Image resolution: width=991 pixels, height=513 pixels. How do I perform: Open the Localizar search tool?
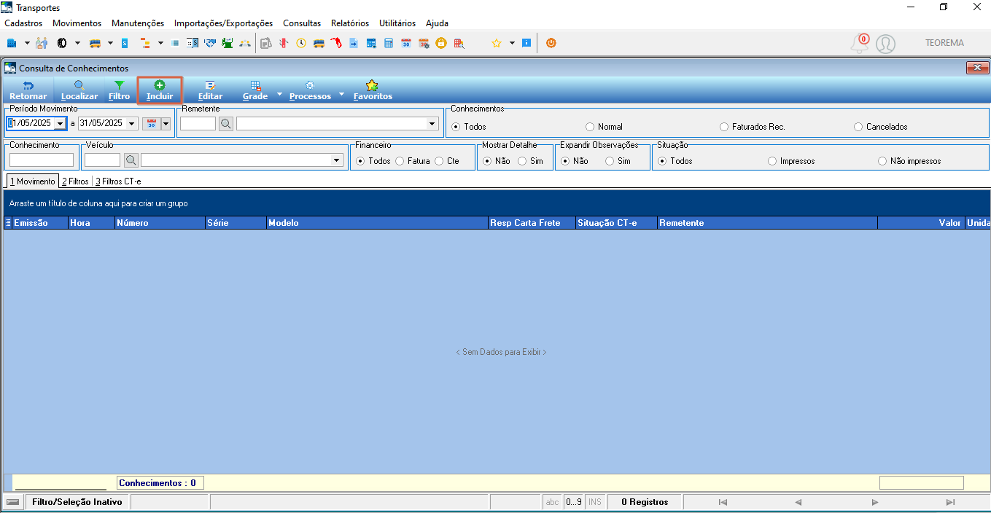pos(79,90)
